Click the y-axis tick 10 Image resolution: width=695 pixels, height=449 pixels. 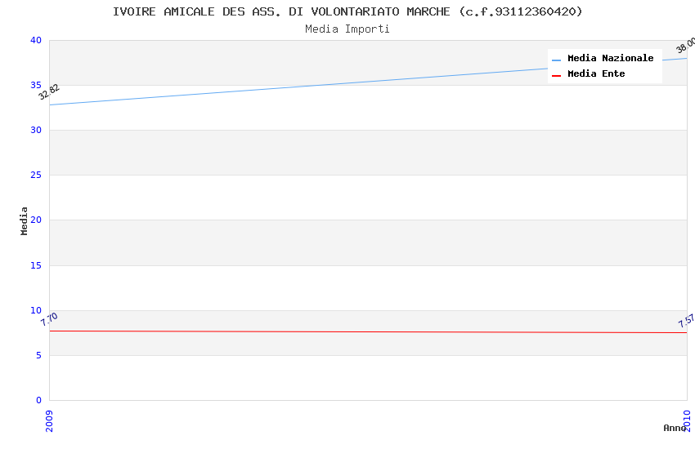click(x=36, y=310)
